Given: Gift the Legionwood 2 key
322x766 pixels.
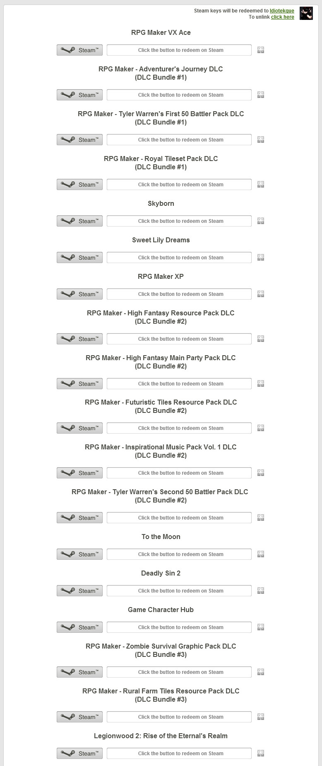Looking at the screenshot, I should click(x=261, y=753).
